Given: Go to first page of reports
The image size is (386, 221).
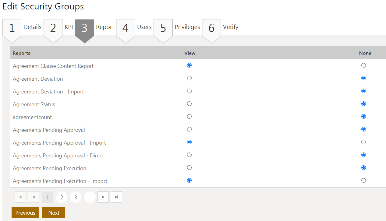Looking at the screenshot, I should (x=20, y=197).
